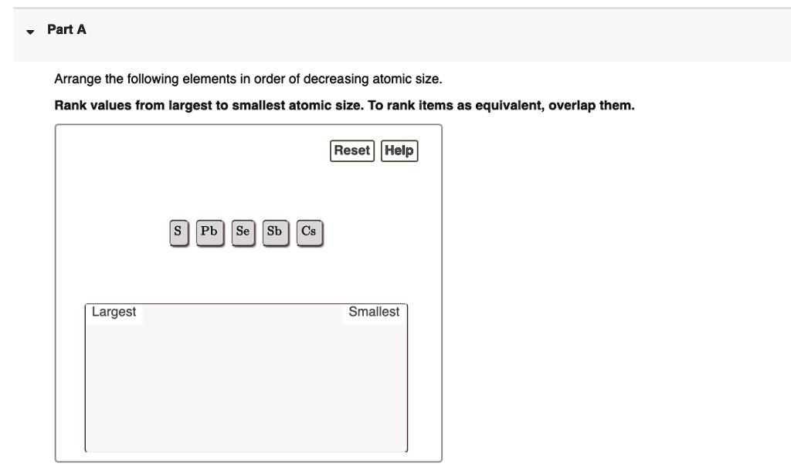Choose the Se element tile
This screenshot has height=470, width=791.
(x=243, y=231)
